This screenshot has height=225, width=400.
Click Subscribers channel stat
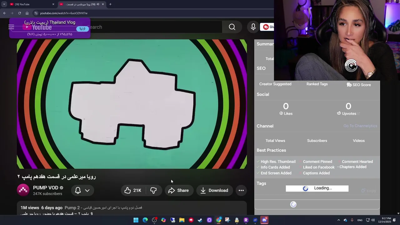pos(317,141)
